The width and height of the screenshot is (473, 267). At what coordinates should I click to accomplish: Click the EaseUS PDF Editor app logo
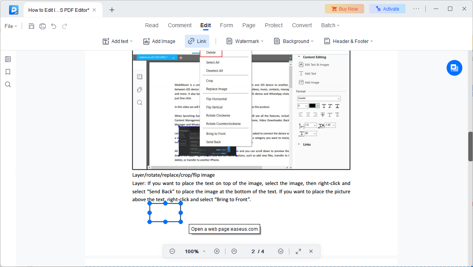tap(14, 9)
